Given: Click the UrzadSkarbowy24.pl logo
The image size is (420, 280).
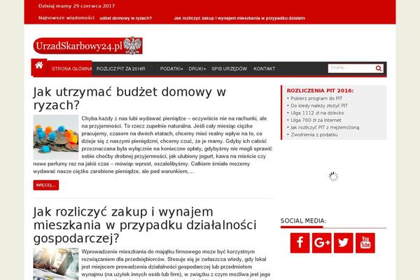Looking at the screenshot, I should pos(88,45).
